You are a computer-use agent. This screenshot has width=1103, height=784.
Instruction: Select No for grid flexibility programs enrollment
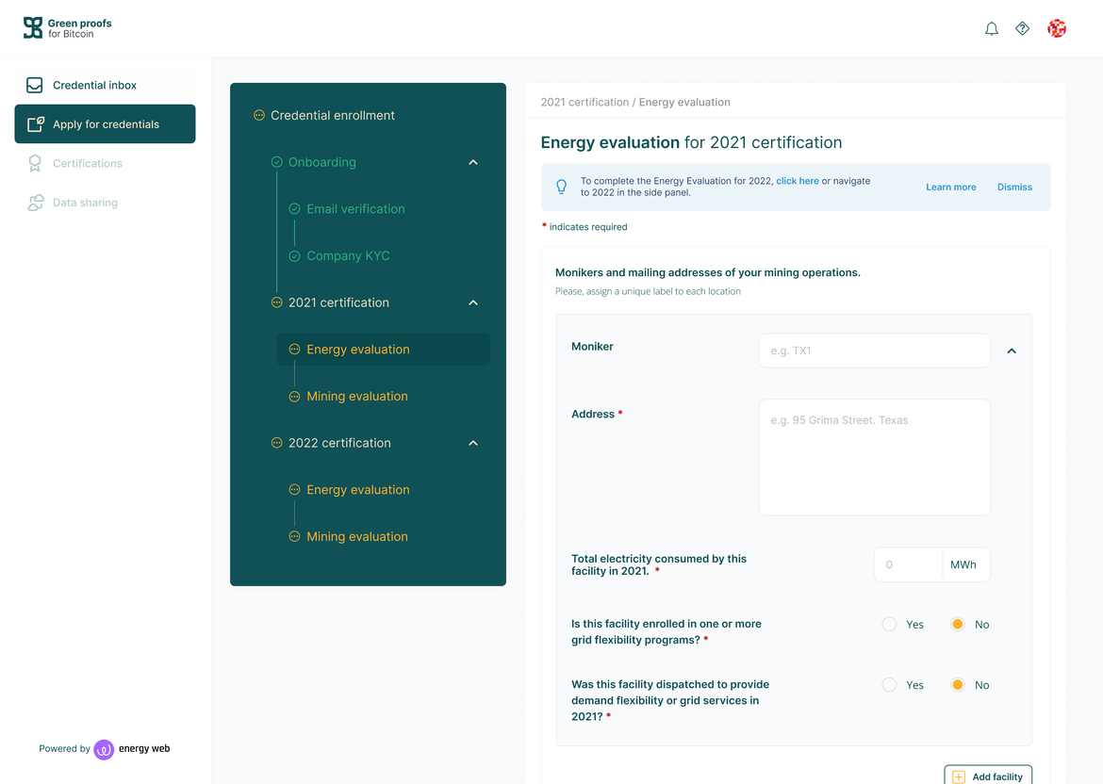pos(957,624)
